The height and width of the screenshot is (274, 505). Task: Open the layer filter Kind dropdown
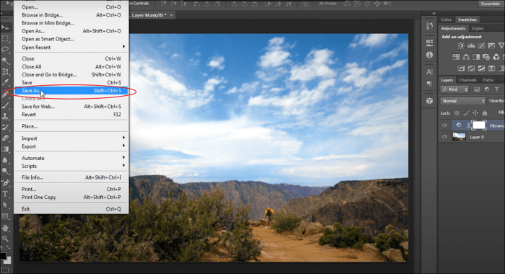coord(454,89)
